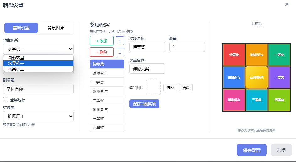The image size is (296, 162).
Task: Select 四等奖 in the prize list
Action: click(x=107, y=128)
